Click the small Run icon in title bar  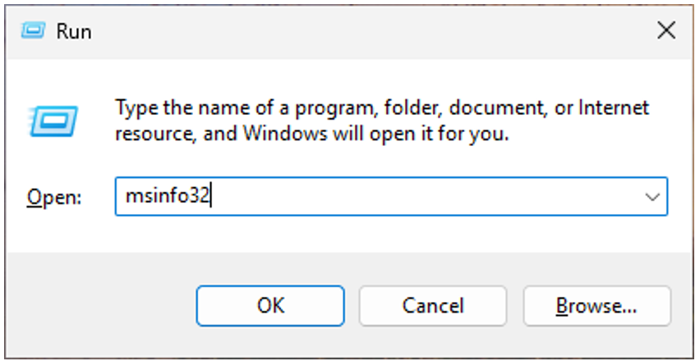click(31, 31)
